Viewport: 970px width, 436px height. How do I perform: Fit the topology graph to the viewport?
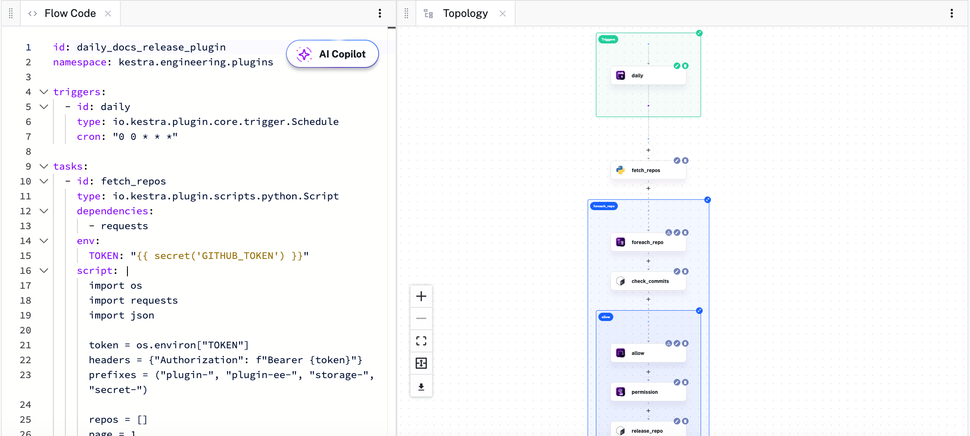[421, 341]
